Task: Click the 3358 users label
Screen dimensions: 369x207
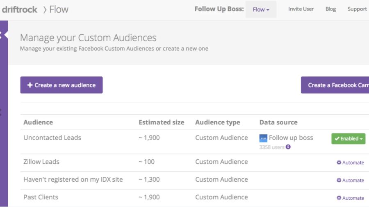Action: point(272,147)
